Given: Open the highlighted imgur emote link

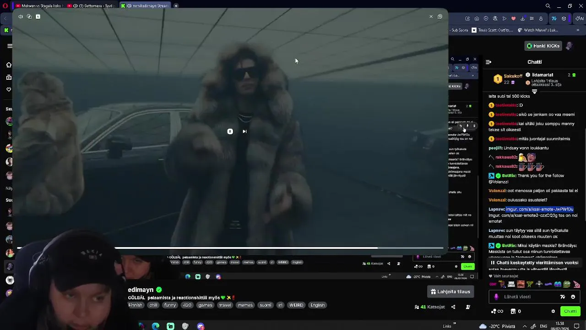Looking at the screenshot, I should (x=540, y=209).
